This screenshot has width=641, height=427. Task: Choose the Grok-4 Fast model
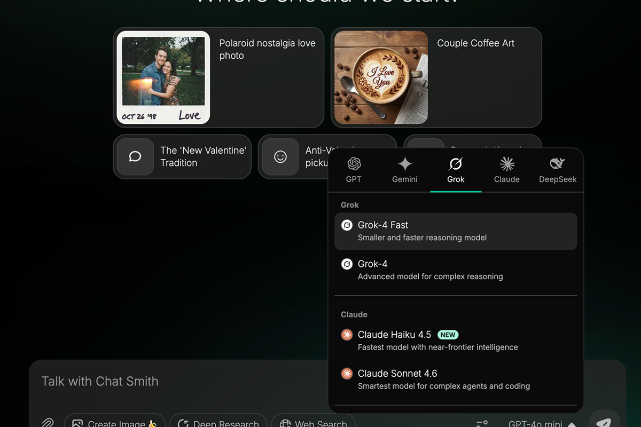point(456,231)
